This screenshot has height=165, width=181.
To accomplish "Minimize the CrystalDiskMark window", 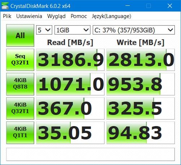I will pyautogui.click(x=128, y=6).
